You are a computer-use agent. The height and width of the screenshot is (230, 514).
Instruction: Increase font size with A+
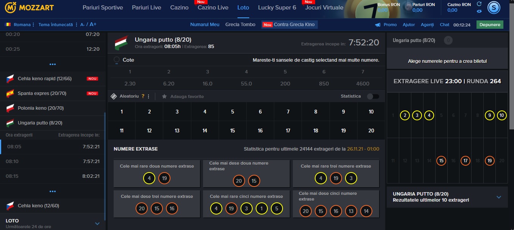tap(93, 24)
